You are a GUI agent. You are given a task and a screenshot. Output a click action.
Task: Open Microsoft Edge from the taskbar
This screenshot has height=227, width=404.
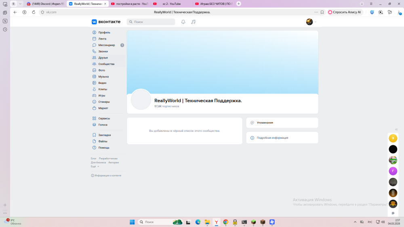click(198, 222)
